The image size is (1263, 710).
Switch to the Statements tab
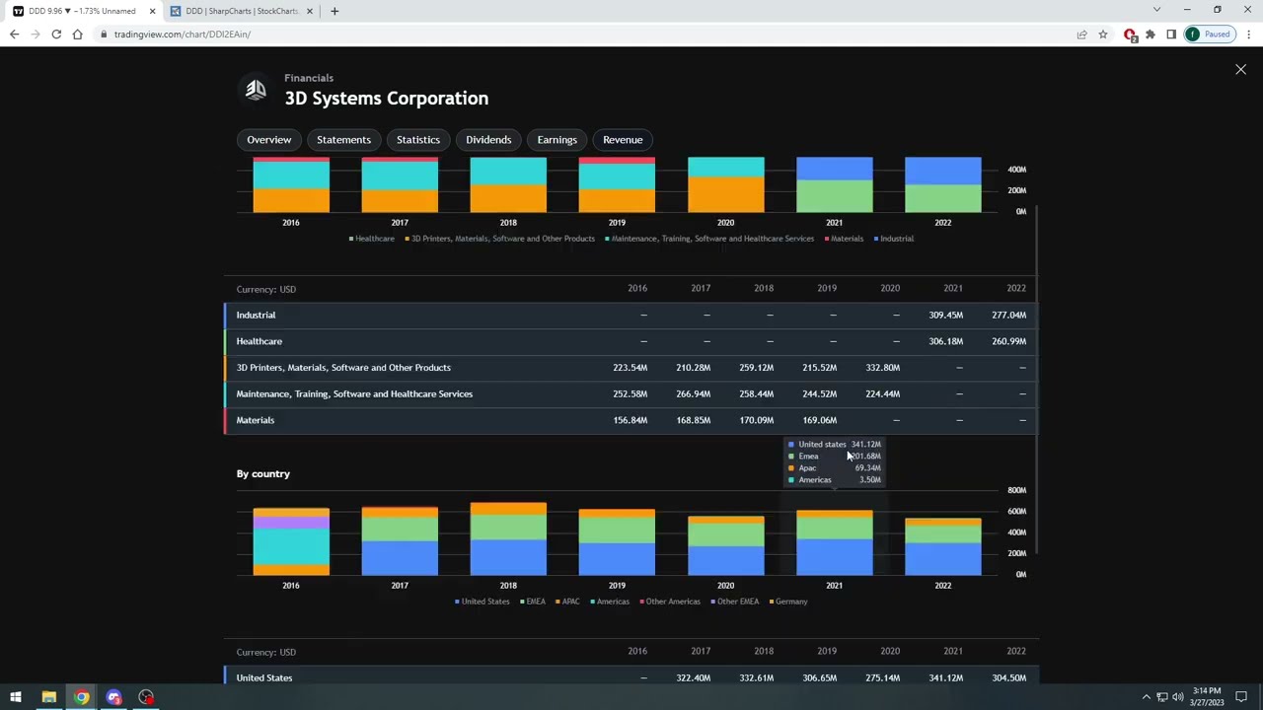tap(343, 140)
